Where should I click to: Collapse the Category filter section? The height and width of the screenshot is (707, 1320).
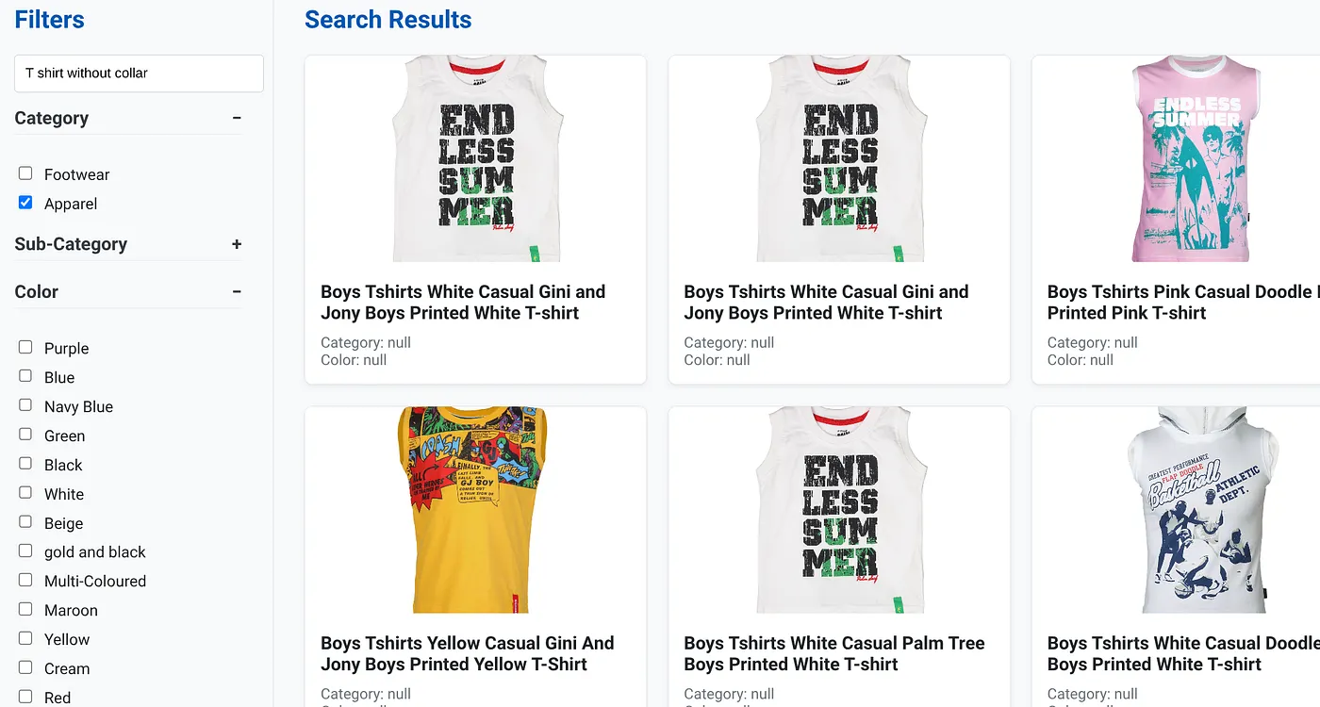[237, 118]
